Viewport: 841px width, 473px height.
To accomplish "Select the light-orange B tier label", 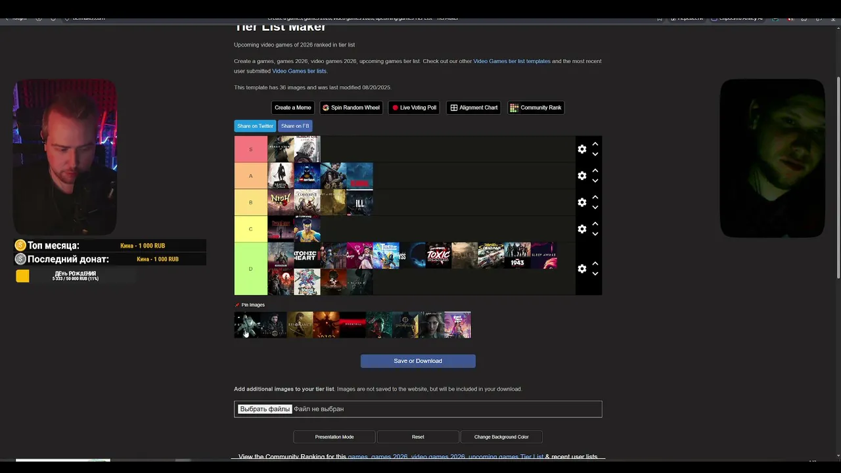I will 251,202.
